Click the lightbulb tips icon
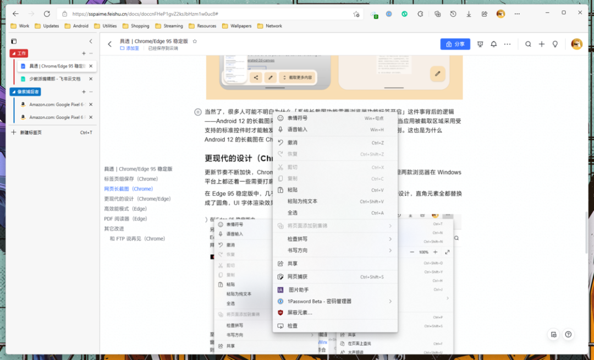 click(555, 44)
